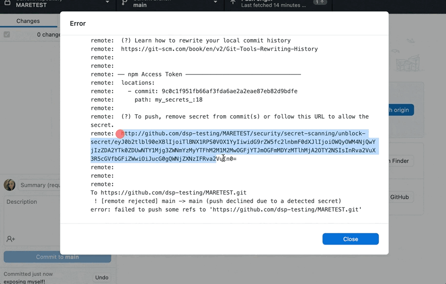Click the Error dialog title
Screen dimensions: 446x284
(x=78, y=23)
